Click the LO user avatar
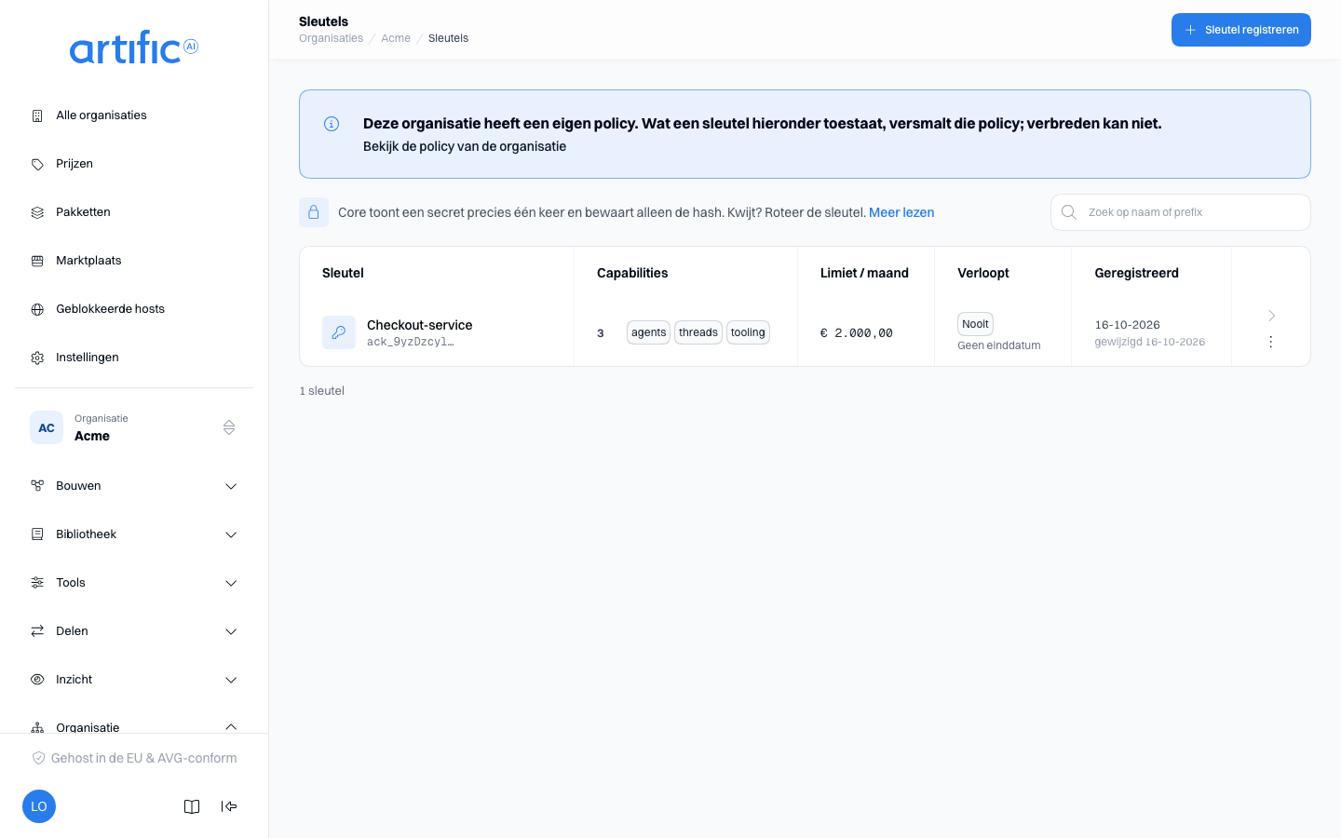Image resolution: width=1341 pixels, height=838 pixels. [x=39, y=806]
